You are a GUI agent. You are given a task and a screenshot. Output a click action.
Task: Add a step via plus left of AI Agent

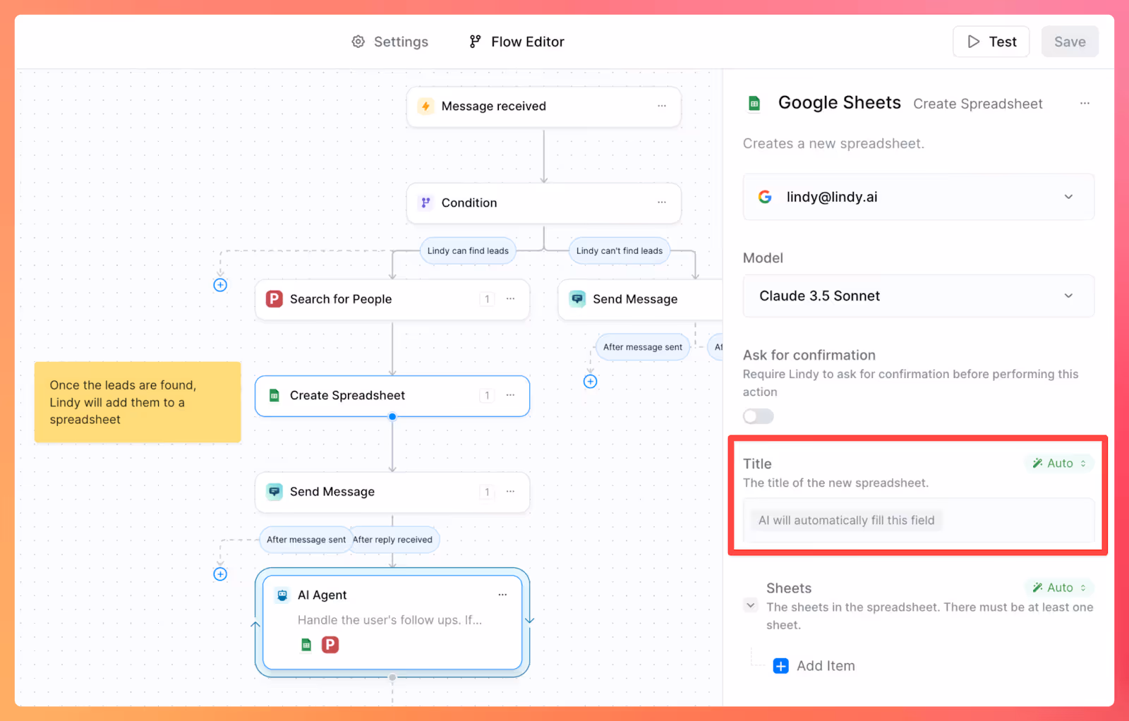point(220,574)
